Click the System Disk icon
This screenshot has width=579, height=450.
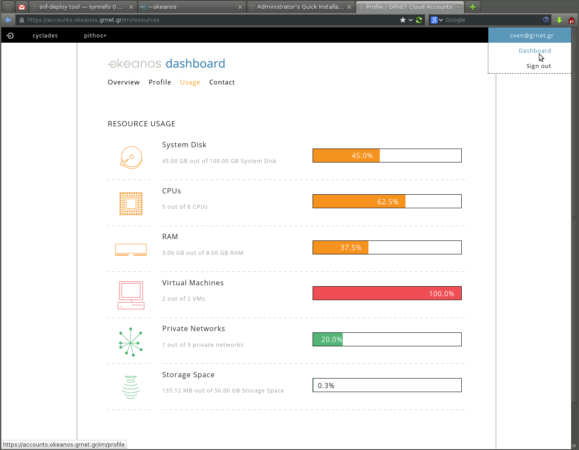[x=131, y=157]
